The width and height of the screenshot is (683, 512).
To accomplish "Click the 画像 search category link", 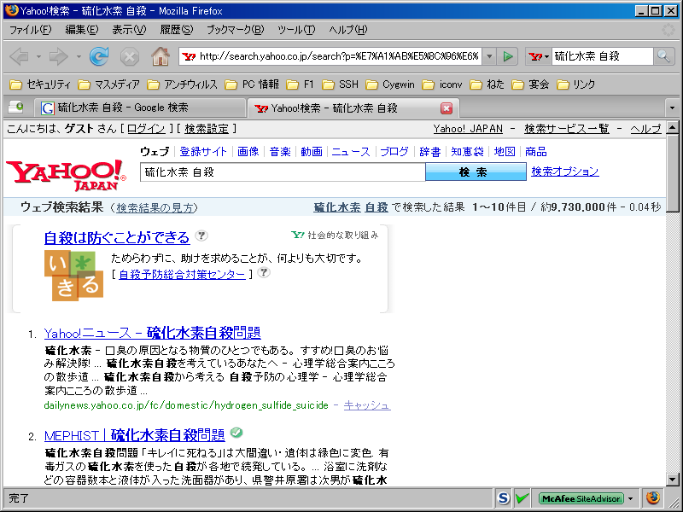I will 248,152.
